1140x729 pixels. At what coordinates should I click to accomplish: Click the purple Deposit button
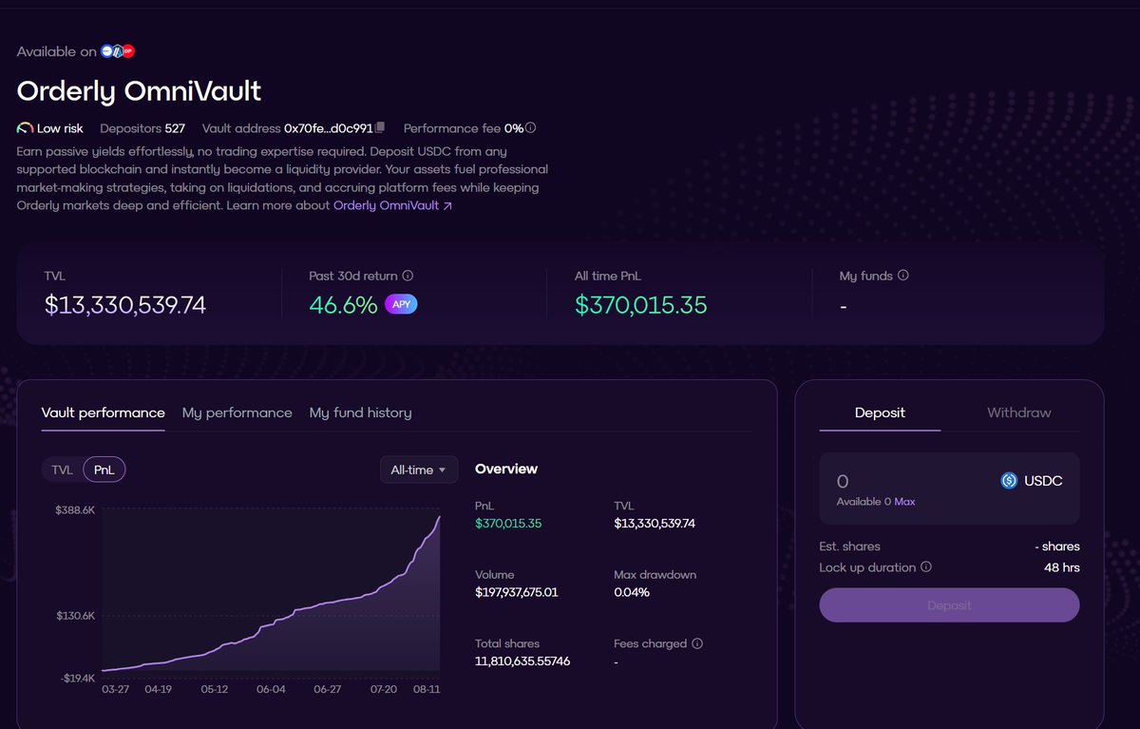point(949,605)
